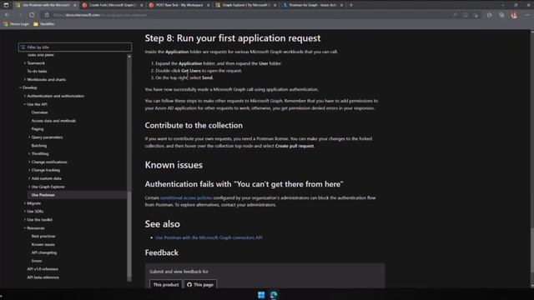This screenshot has height=300, width=534.
Task: Expand the Add custom data node
Action: coord(29,178)
